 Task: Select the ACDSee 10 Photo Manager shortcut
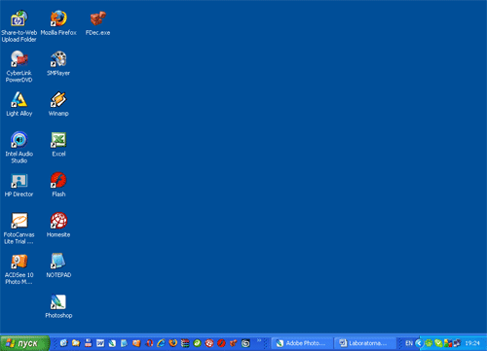19,268
